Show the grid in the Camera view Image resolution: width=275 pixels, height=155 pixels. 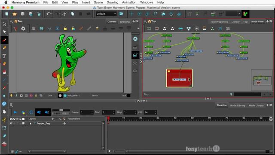34,28
